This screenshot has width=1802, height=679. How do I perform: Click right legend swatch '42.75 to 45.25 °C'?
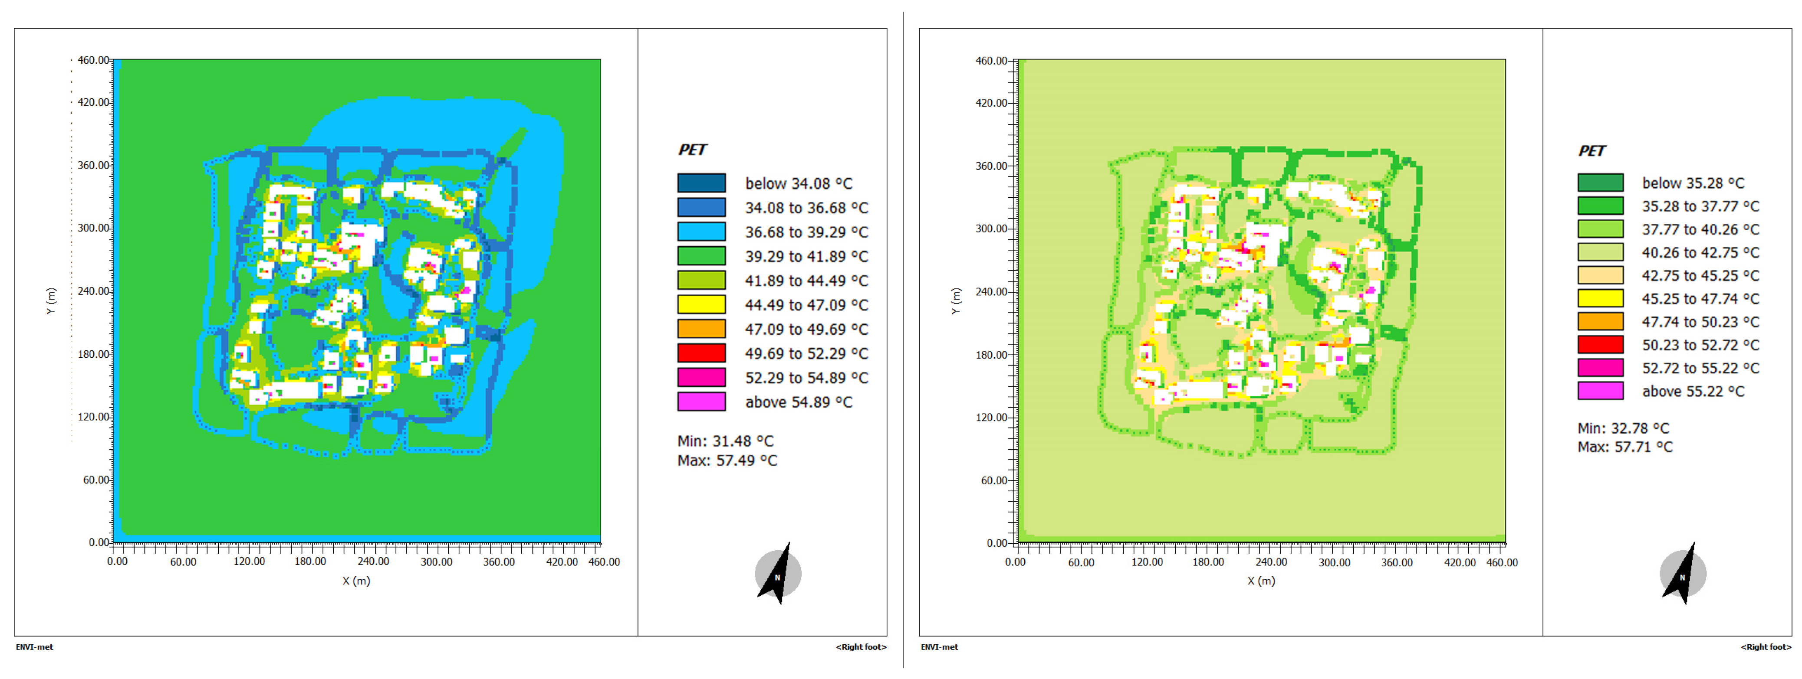[1600, 275]
